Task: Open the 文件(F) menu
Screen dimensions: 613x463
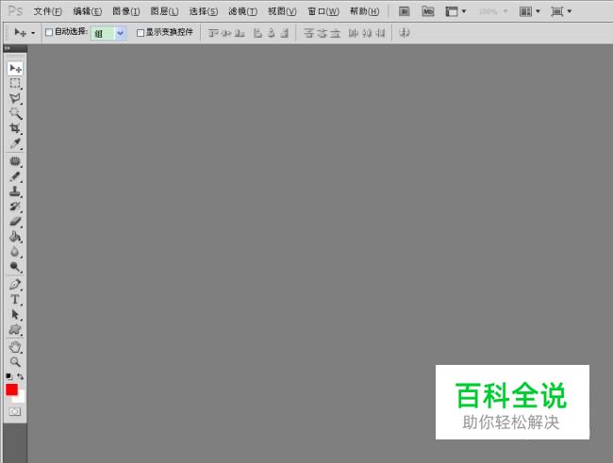Action: [47, 11]
